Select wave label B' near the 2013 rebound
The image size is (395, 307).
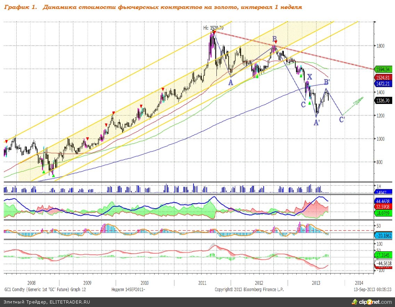pos(327,82)
